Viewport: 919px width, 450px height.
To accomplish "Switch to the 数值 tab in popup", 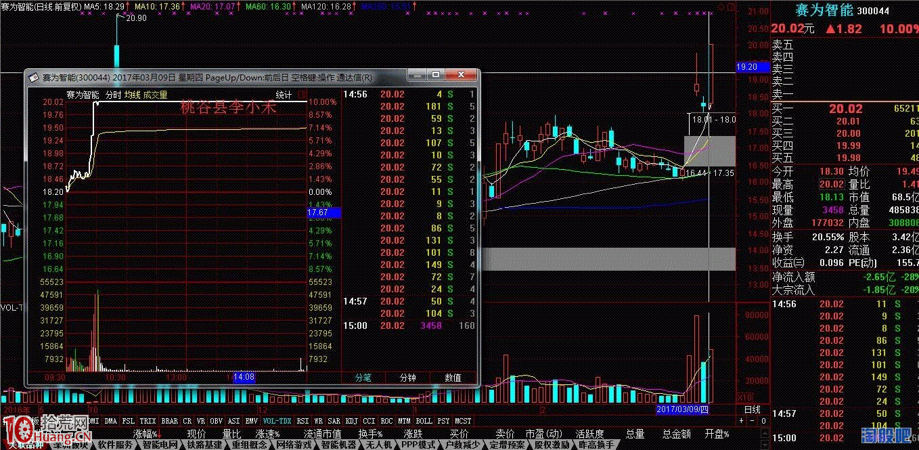I will [453, 378].
